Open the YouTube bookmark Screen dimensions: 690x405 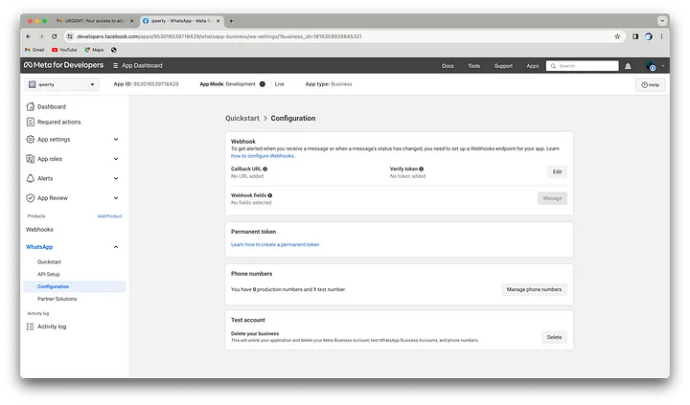click(x=64, y=50)
